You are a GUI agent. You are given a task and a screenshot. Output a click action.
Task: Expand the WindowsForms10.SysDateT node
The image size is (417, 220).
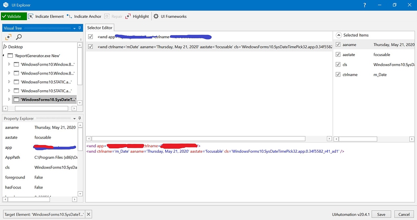click(x=9, y=99)
